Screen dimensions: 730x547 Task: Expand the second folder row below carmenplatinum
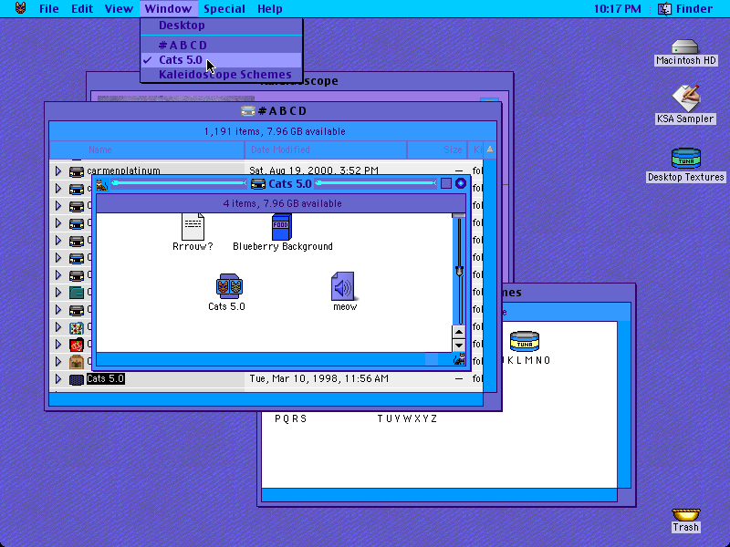(x=58, y=206)
